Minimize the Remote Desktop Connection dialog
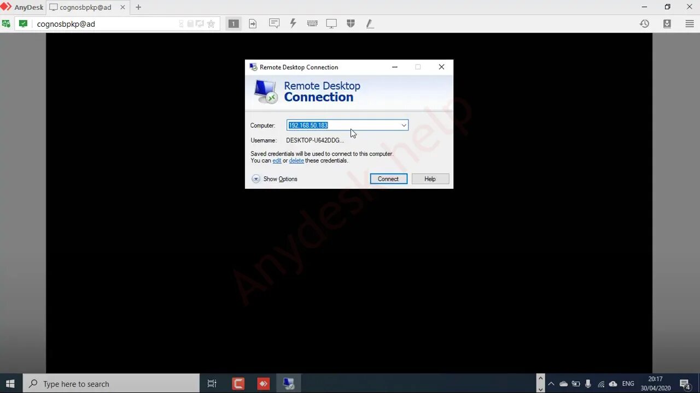 (395, 67)
